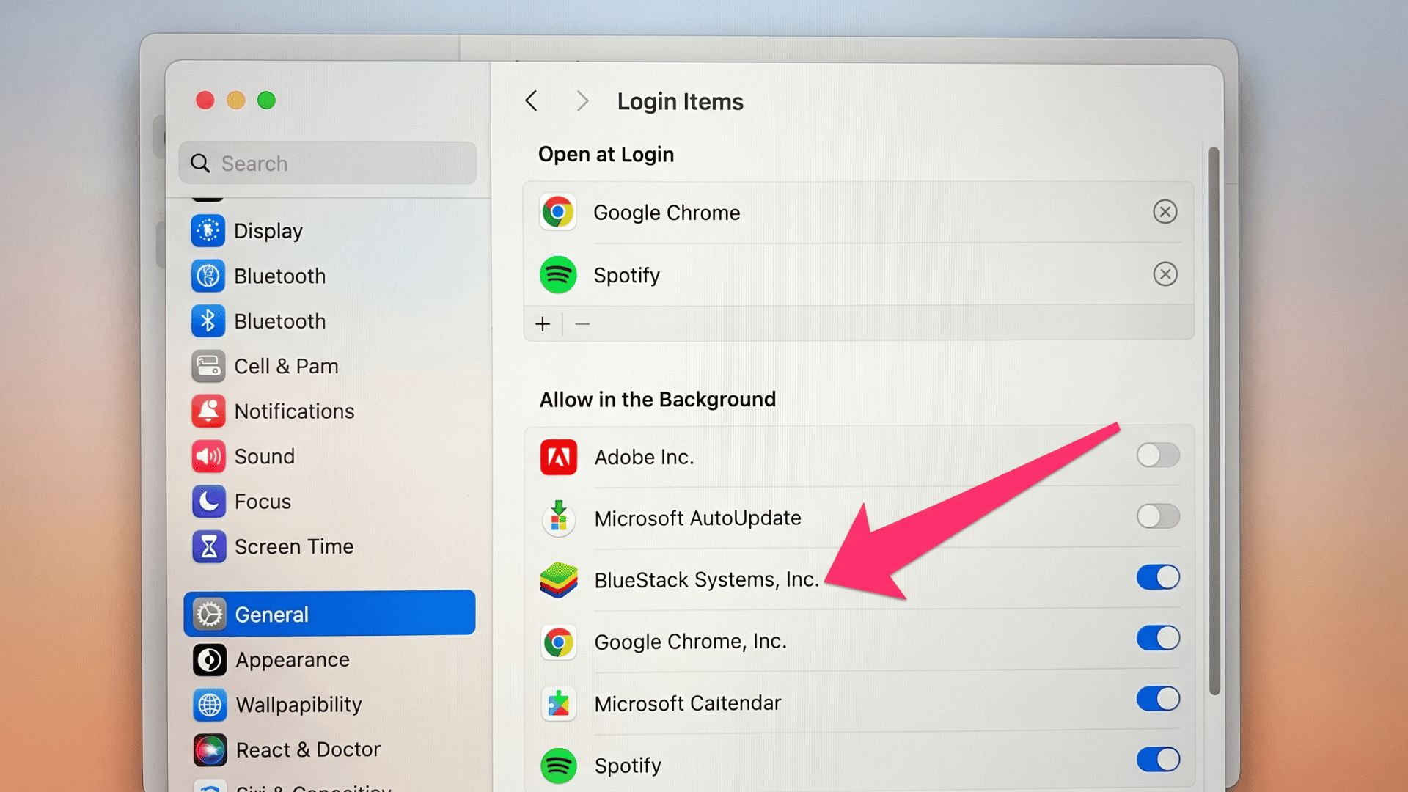Enable Adobe Inc. background toggle
The image size is (1408, 792).
pos(1158,455)
